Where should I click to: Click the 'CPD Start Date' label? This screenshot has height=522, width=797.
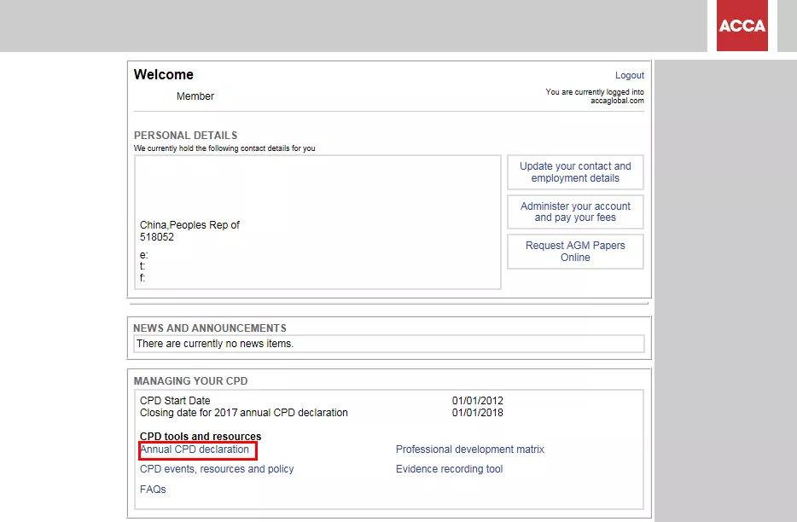click(x=175, y=401)
